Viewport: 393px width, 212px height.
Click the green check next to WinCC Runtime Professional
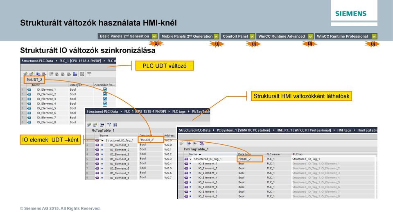coord(374,36)
